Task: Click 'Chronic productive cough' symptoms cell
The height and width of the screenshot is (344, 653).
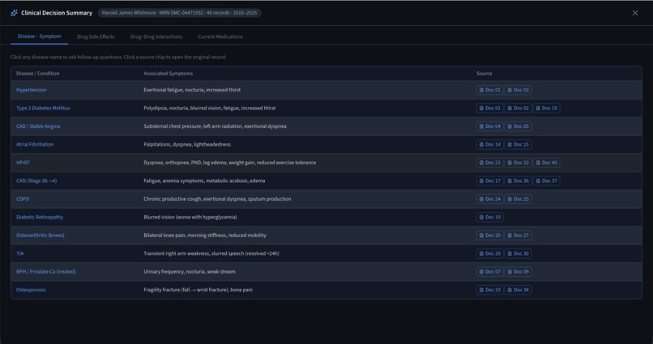Action: [217, 199]
